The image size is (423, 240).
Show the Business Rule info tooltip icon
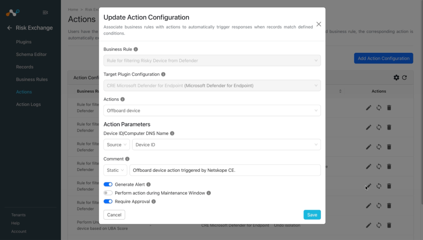pos(135,49)
